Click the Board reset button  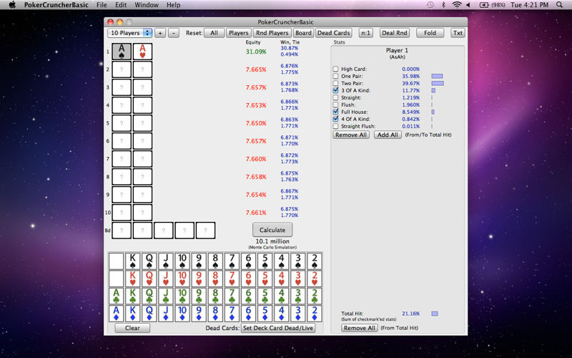point(303,33)
